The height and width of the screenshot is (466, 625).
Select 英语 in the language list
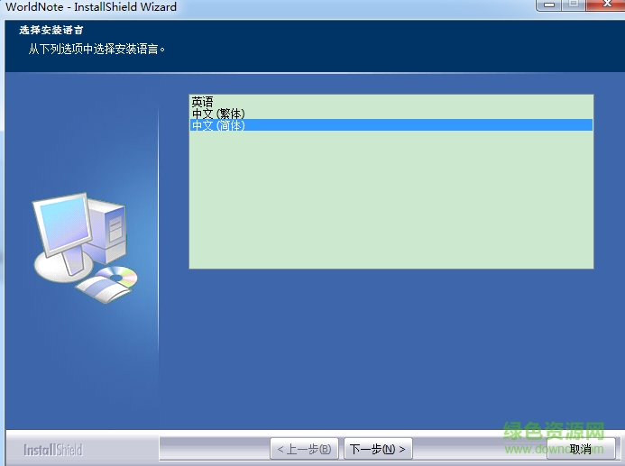tap(391, 102)
